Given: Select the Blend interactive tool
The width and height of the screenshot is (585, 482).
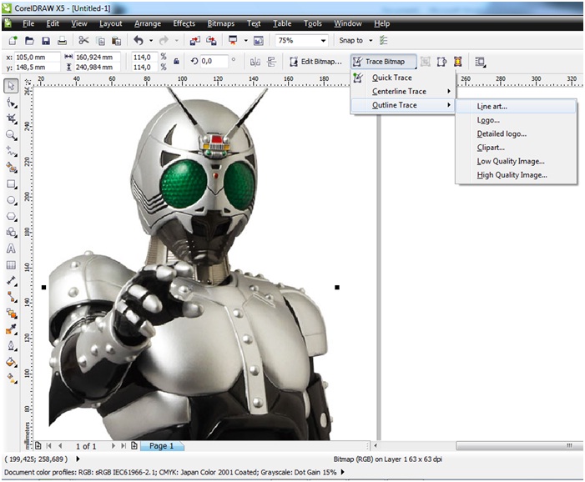Looking at the screenshot, I should point(11,314).
